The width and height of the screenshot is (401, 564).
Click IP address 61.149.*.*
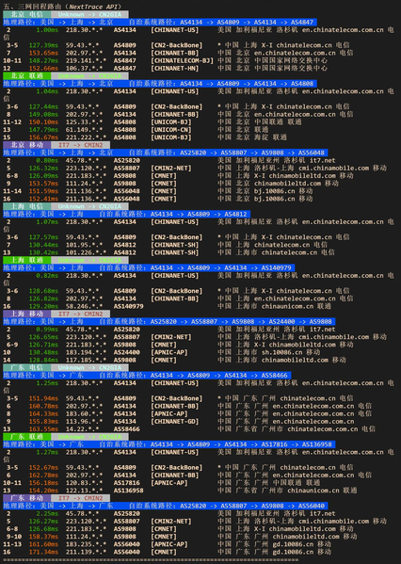pyautogui.click(x=84, y=130)
